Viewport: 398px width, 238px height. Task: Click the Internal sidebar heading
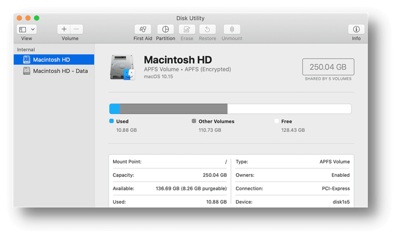[x=26, y=49]
